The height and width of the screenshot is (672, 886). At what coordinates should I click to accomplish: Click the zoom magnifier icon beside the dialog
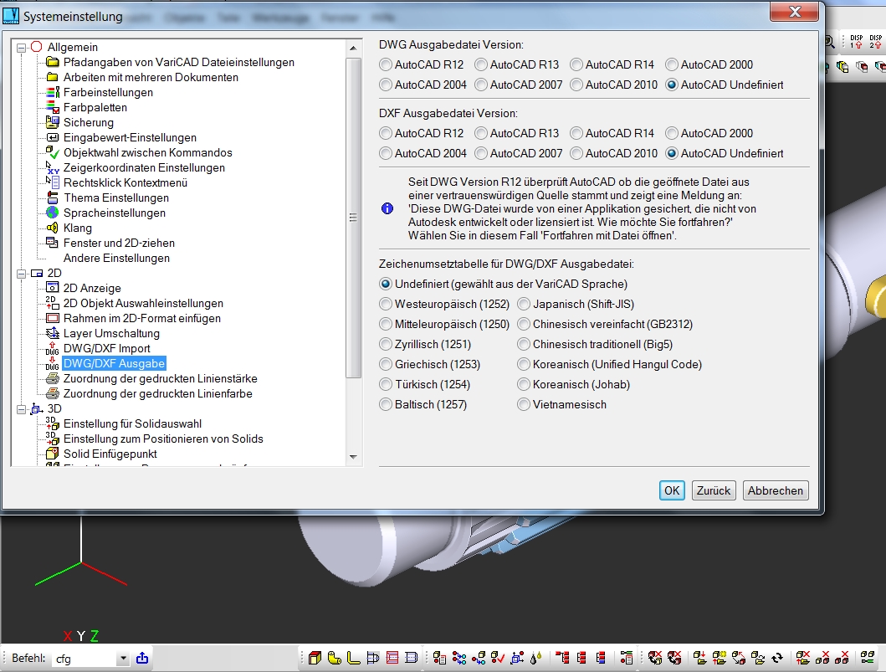tap(829, 42)
